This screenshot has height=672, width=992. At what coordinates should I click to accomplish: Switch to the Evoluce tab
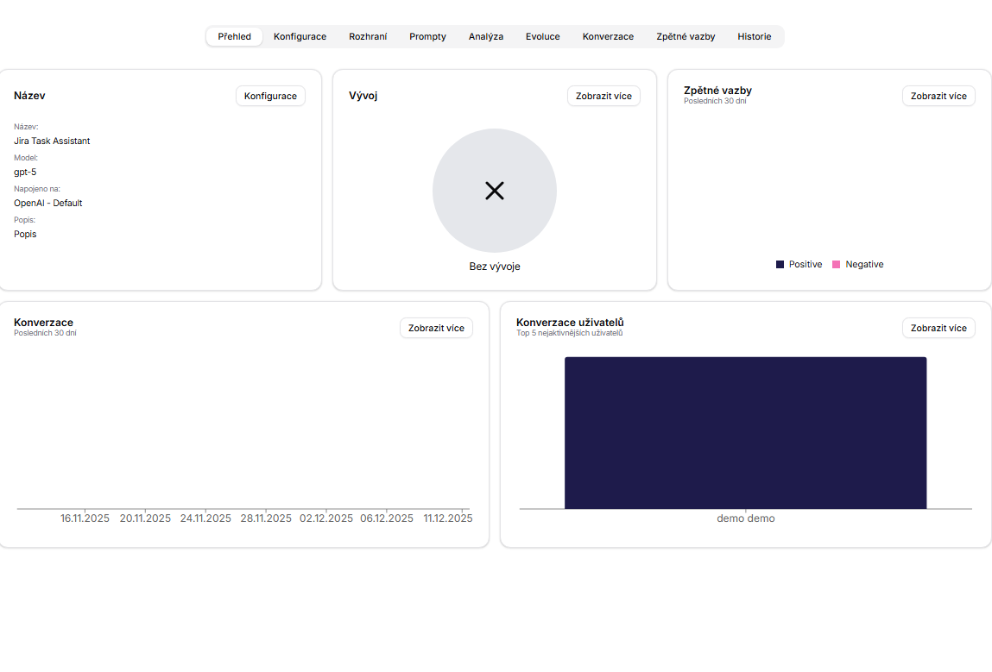coord(542,36)
